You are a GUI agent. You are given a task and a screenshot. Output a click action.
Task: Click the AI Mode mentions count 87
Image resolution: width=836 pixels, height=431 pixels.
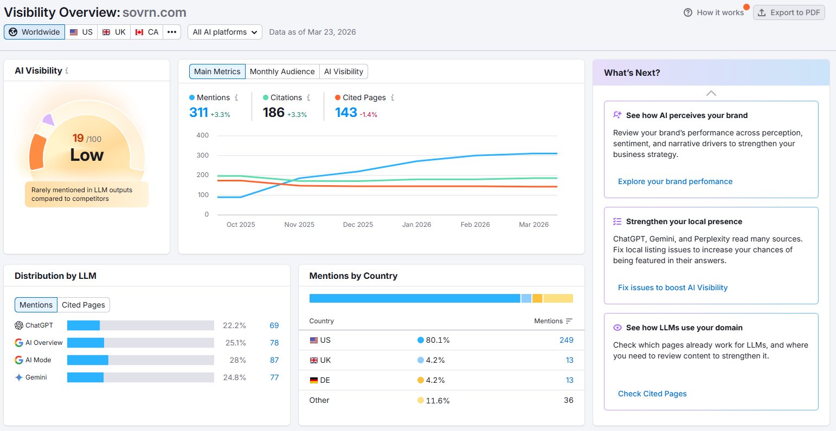[274, 360]
